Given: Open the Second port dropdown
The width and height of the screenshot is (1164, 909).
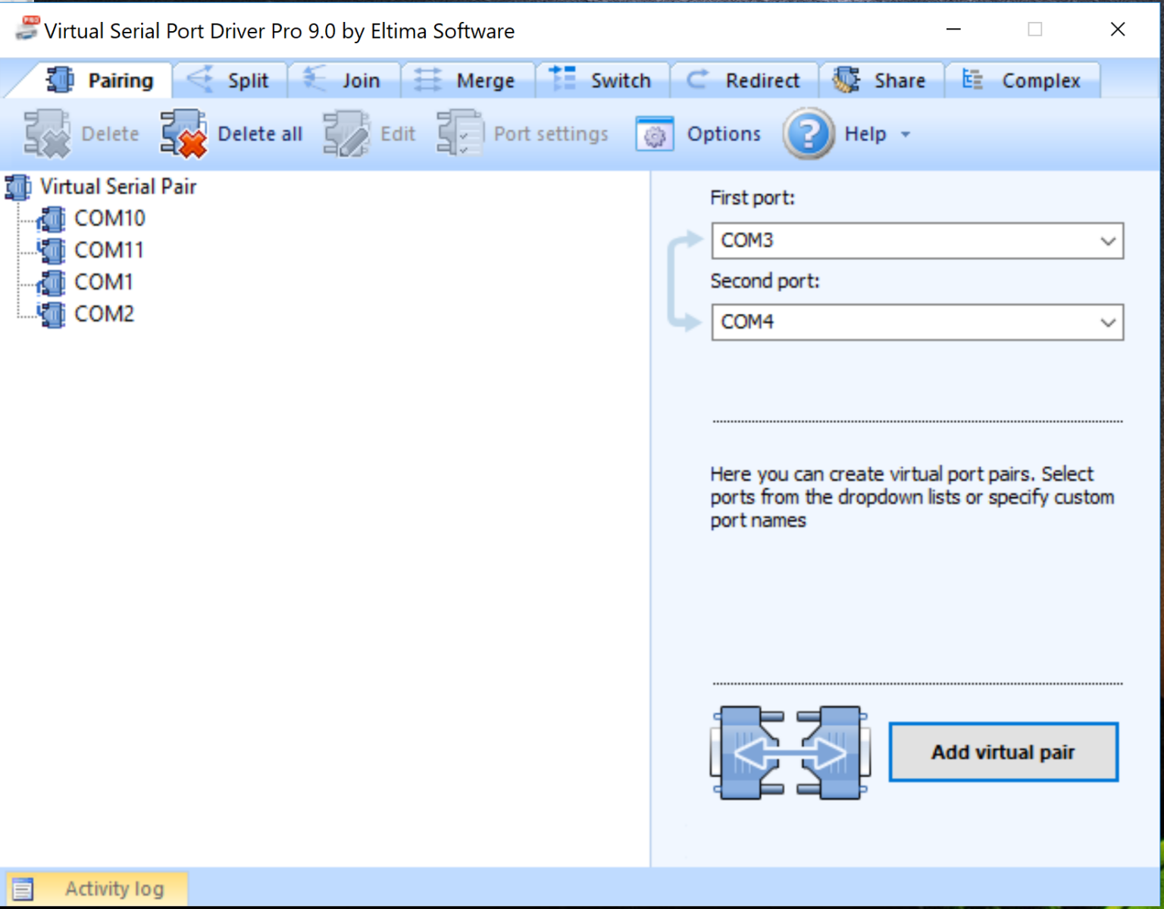Looking at the screenshot, I should (x=1109, y=321).
